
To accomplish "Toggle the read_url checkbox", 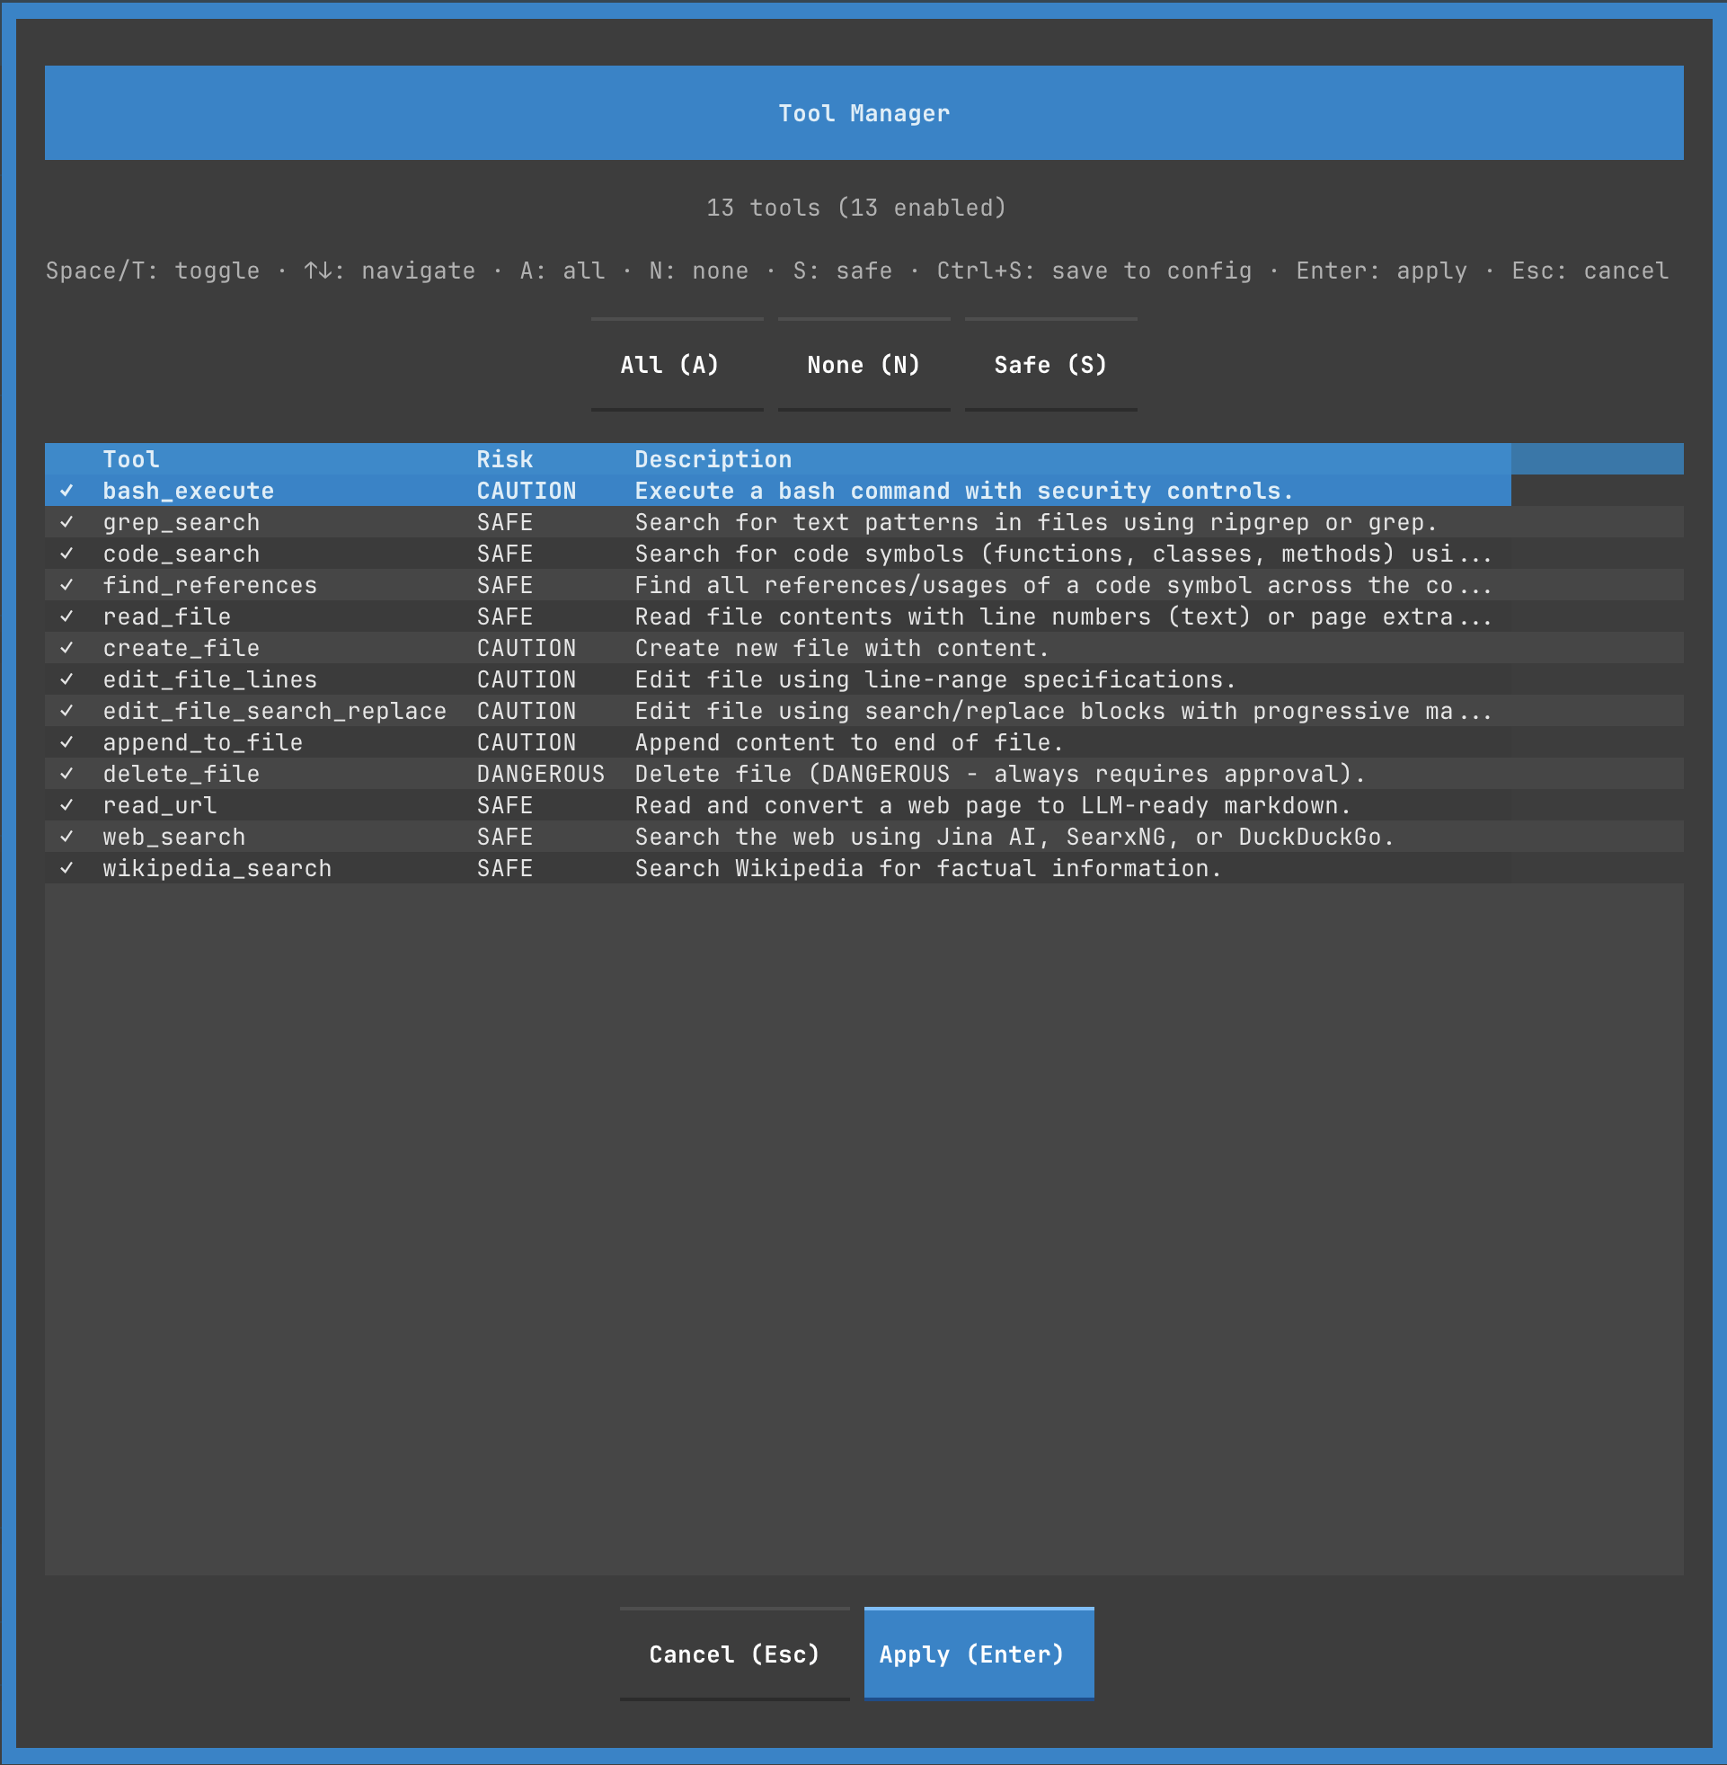I will tap(67, 805).
